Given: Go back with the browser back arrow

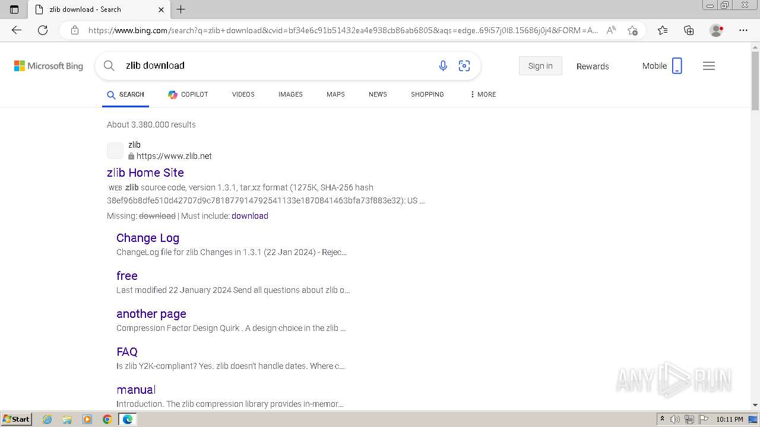Looking at the screenshot, I should 17,30.
